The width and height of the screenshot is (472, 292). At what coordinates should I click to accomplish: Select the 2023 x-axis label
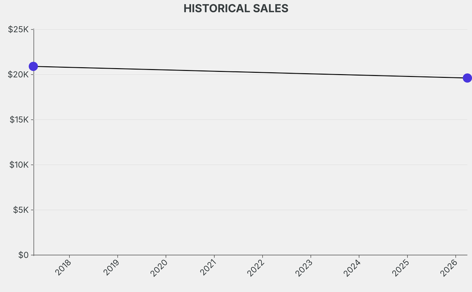(x=305, y=268)
